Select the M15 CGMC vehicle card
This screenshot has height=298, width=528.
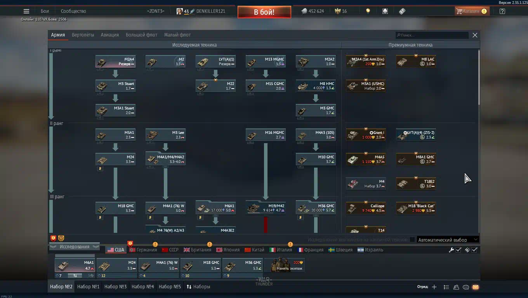266,86
